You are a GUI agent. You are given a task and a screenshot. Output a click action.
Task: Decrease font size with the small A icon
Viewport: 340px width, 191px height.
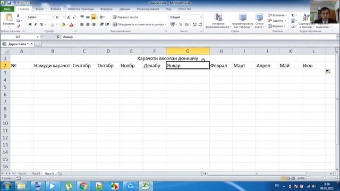click(x=74, y=17)
